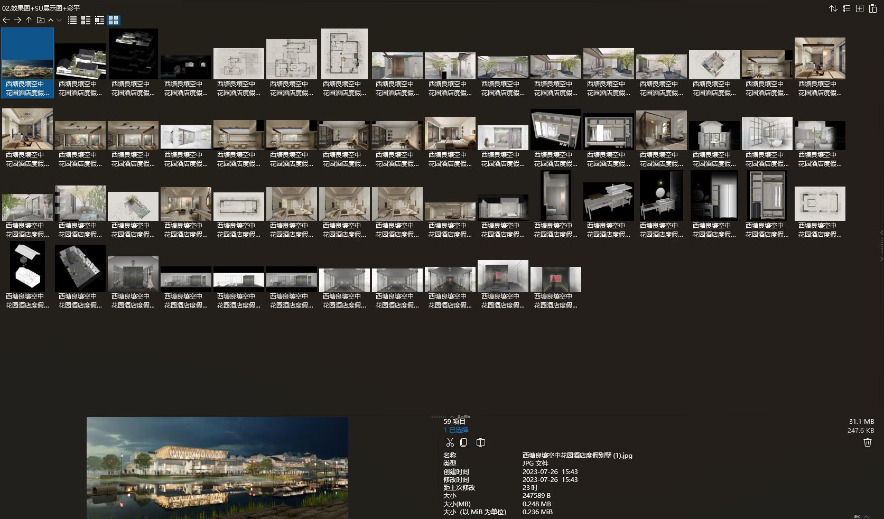
Task: Expand the down chevron next to navigation arrows
Action: pos(58,21)
